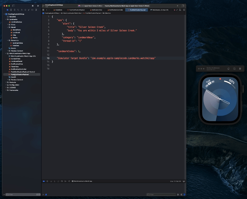This screenshot has width=247, height=199.
Task: Click Step over in debug bar
Action: coord(51,181)
